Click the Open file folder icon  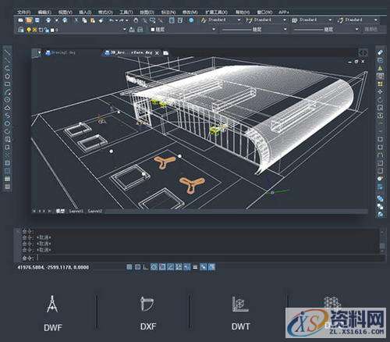tap(29, 20)
